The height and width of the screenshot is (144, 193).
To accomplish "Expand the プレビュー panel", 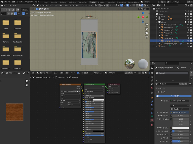I will [x=162, y=88].
